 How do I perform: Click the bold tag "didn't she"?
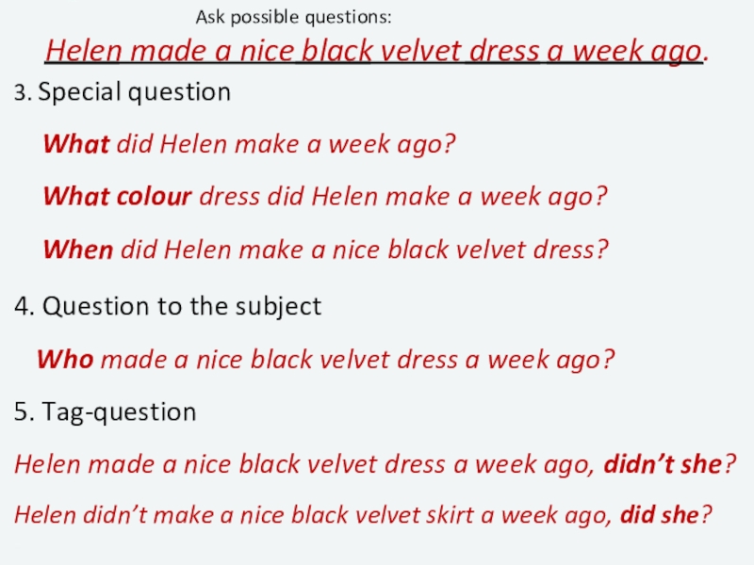tap(663, 464)
